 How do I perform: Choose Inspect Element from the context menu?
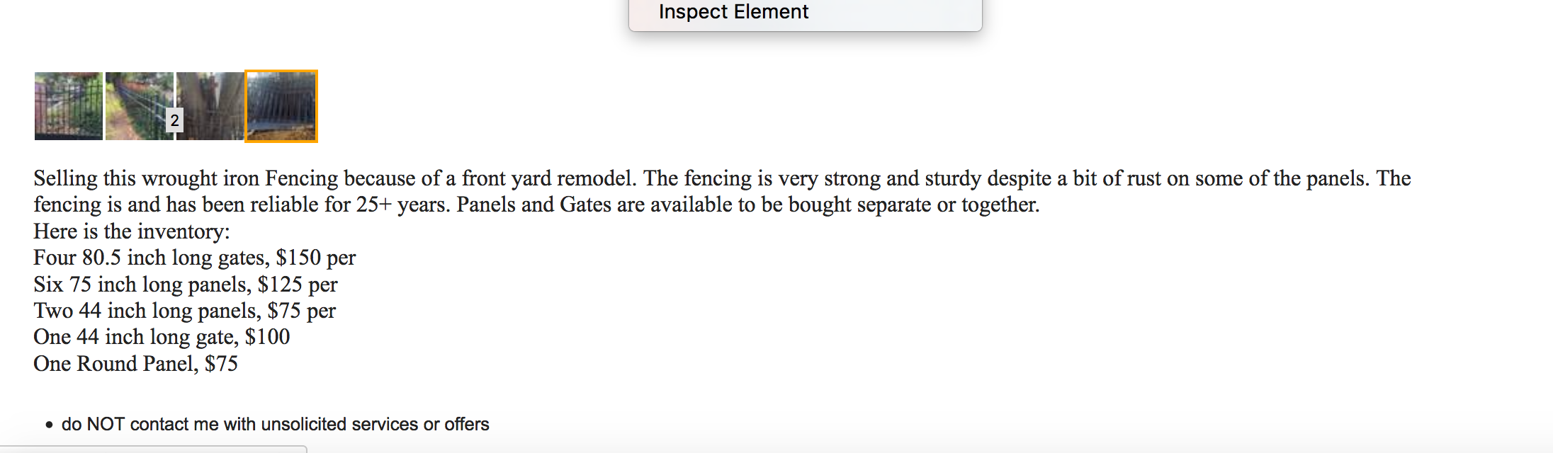pos(733,12)
